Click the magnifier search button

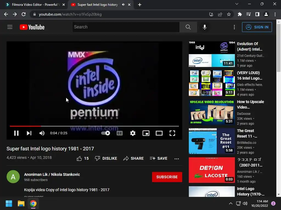(x=188, y=27)
